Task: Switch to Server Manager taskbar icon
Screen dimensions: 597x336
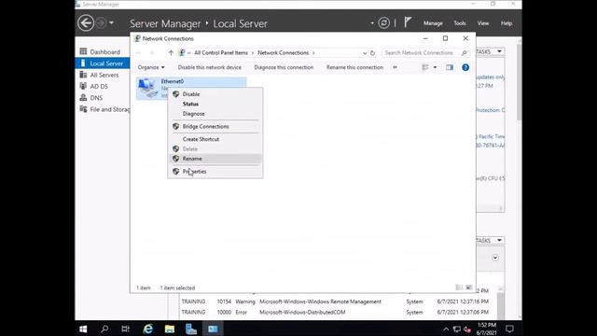Action: [191, 329]
